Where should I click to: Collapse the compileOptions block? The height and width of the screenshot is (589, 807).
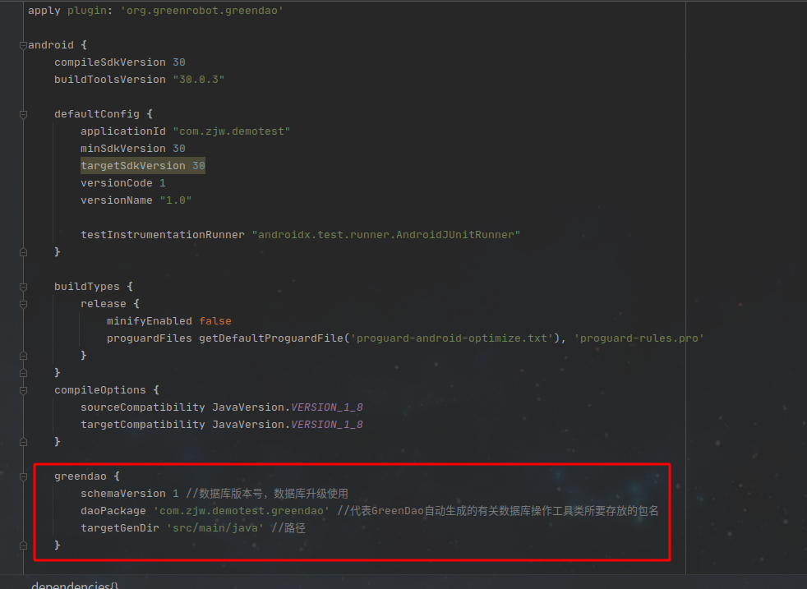coord(23,390)
